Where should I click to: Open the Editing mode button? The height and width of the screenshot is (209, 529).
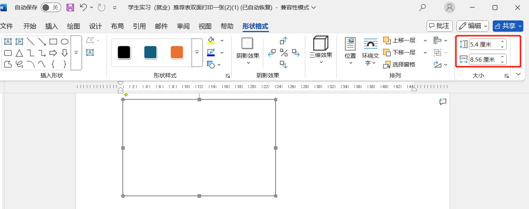pos(473,26)
